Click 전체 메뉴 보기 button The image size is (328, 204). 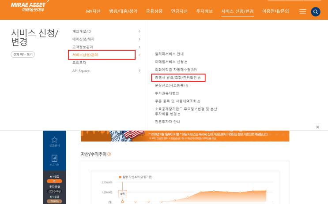point(23,54)
